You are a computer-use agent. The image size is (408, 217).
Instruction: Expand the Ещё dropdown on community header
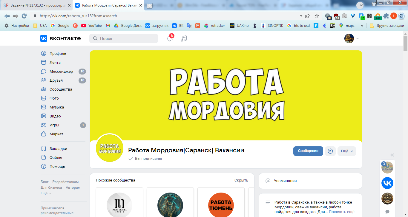tap(347, 151)
